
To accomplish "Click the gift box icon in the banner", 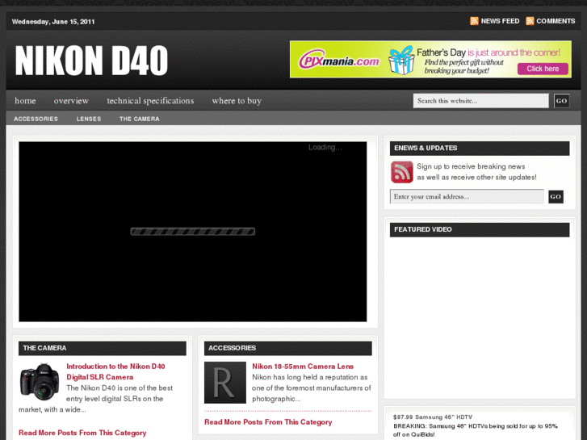I will (401, 60).
